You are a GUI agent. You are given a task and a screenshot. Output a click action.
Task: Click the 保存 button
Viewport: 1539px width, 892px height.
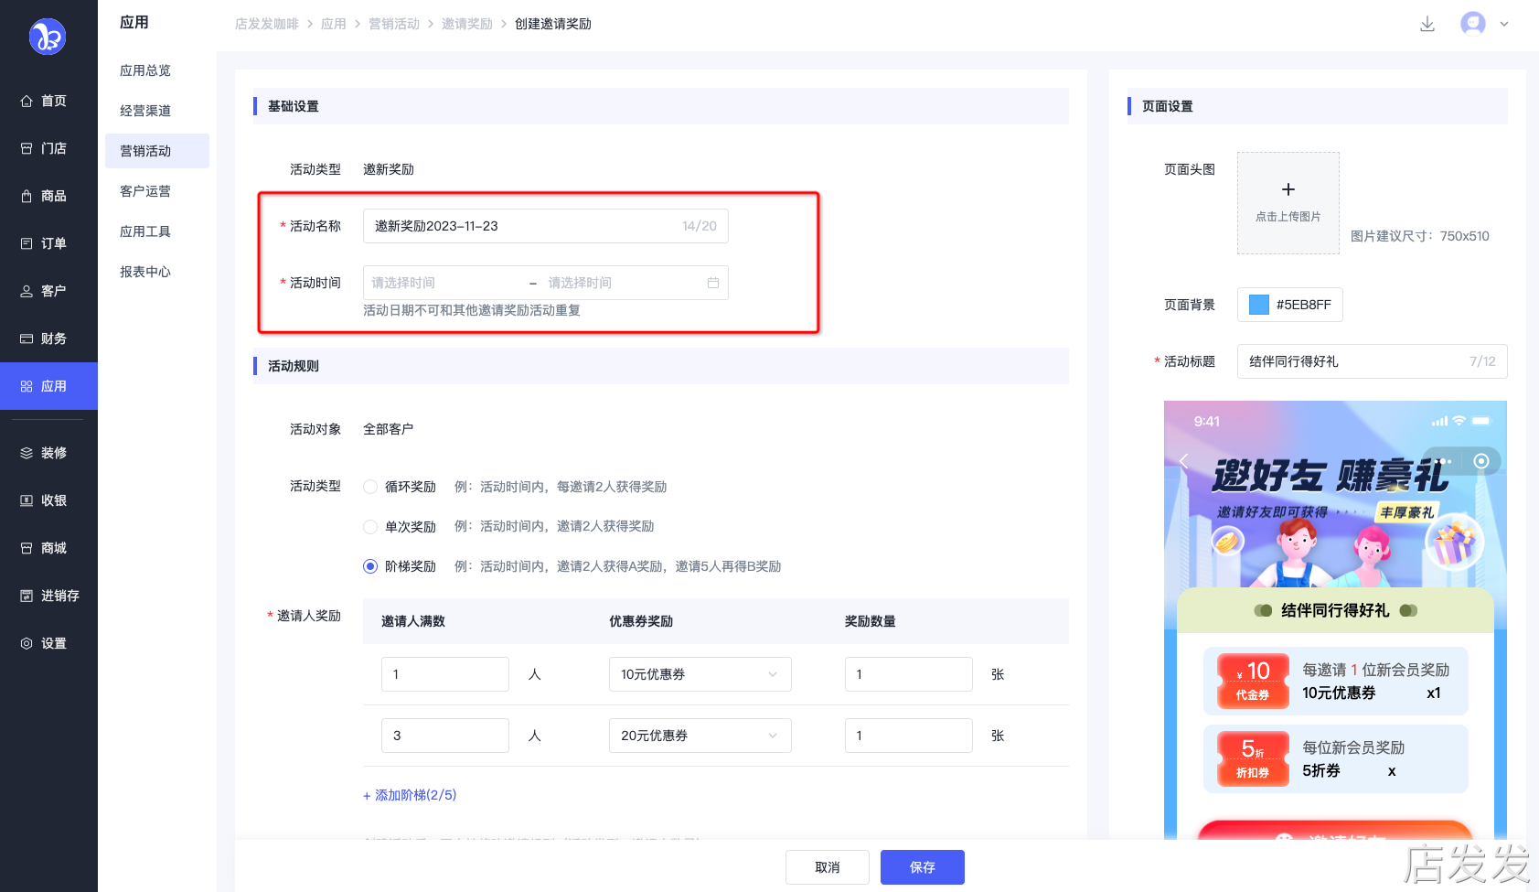click(923, 867)
